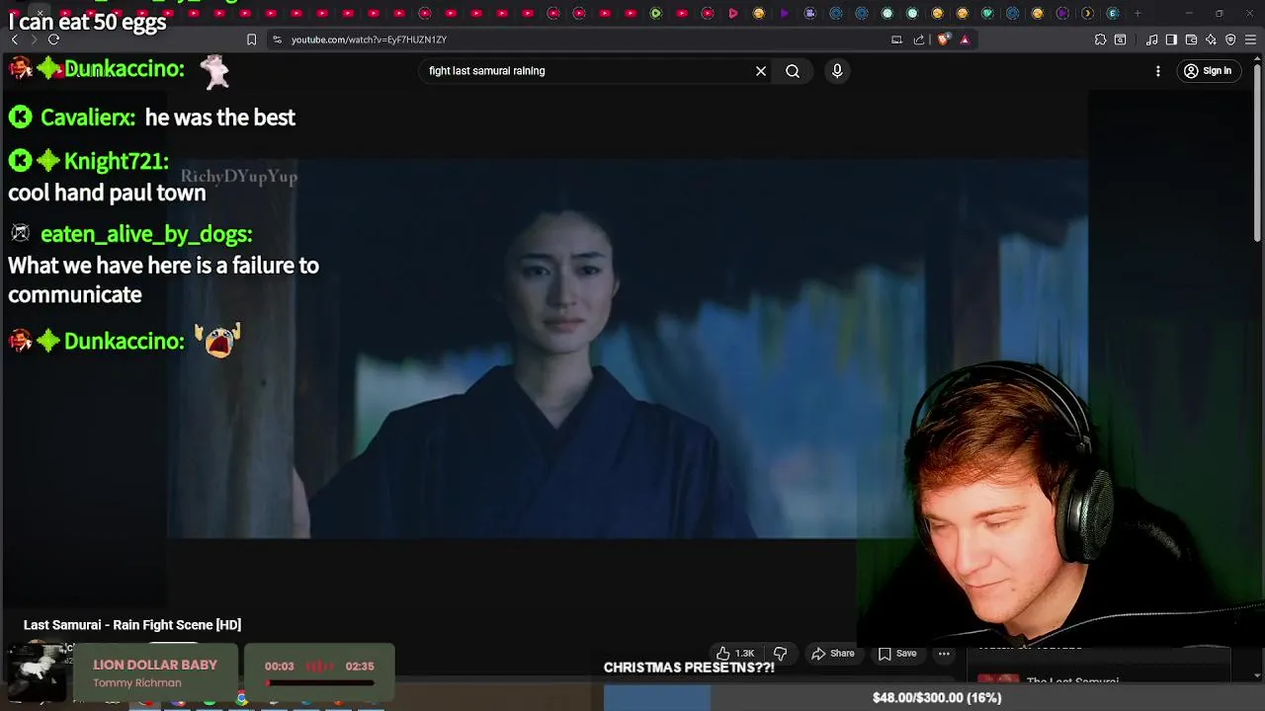The height and width of the screenshot is (711, 1265).
Task: Toggle the browser sidebar panel
Action: point(1171,39)
